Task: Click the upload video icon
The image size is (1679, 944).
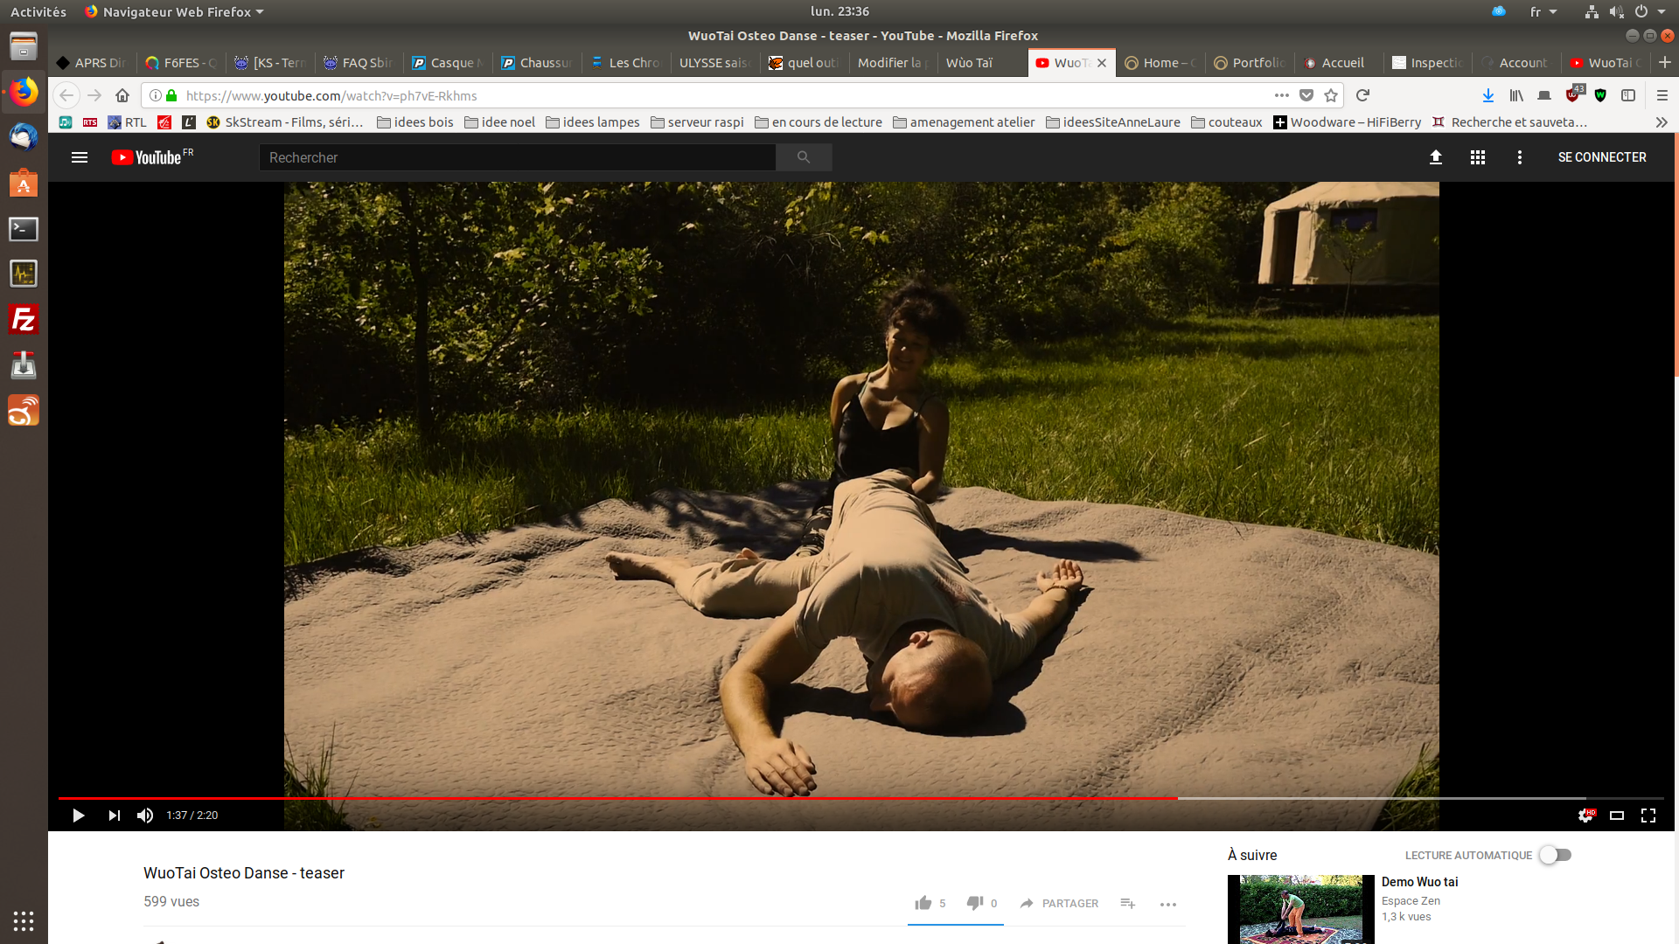Action: pyautogui.click(x=1436, y=157)
